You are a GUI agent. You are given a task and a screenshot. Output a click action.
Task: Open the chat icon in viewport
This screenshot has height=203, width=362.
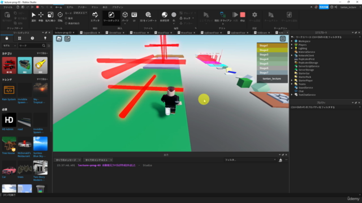[x=67, y=39]
